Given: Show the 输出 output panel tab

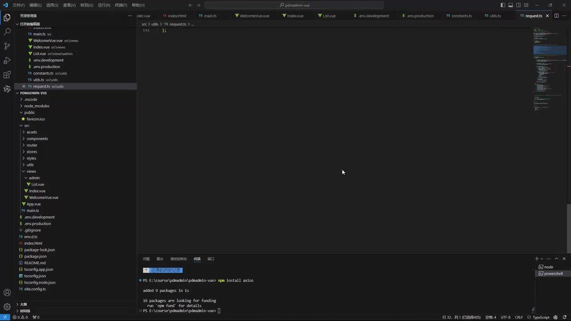Looking at the screenshot, I should coord(160,259).
